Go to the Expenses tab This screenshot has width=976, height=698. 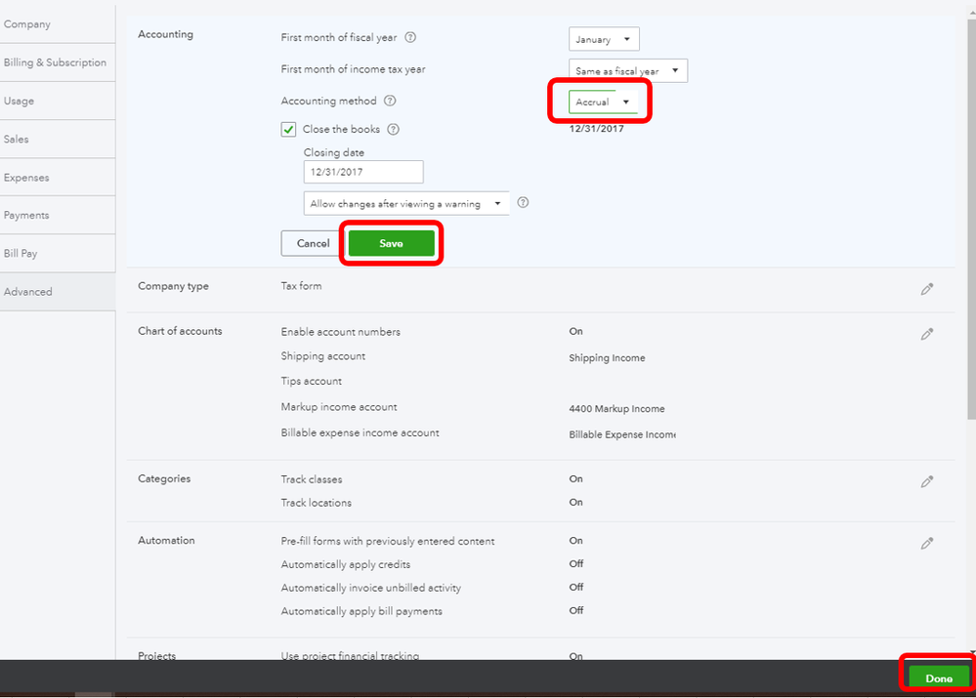58,178
